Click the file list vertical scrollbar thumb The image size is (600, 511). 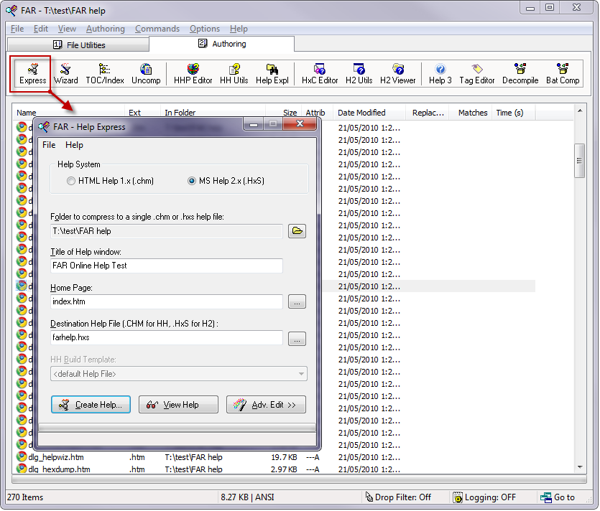[x=579, y=160]
